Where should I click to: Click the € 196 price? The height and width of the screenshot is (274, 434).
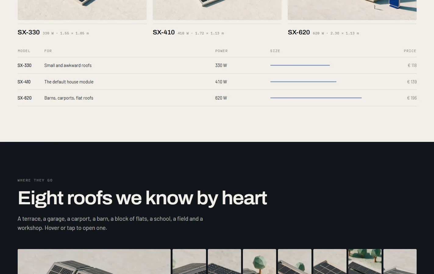click(412, 98)
